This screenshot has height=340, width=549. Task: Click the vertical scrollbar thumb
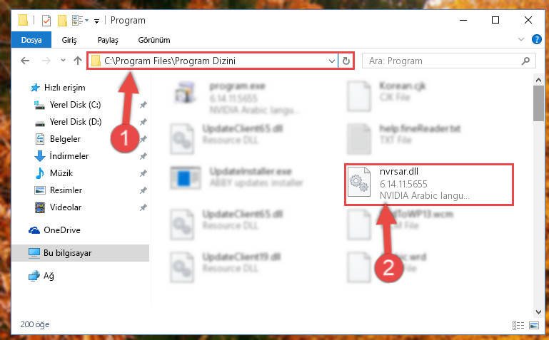pos(538,103)
